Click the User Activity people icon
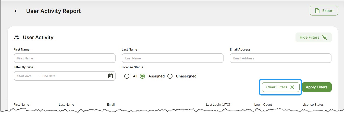This screenshot has width=345, height=114. pyautogui.click(x=17, y=37)
